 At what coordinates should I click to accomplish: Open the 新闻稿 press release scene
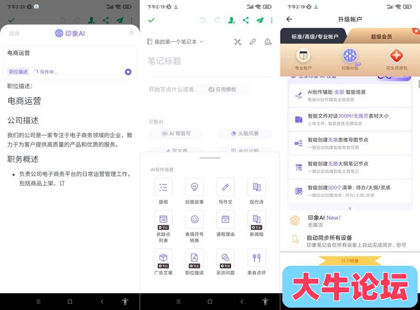257,220
